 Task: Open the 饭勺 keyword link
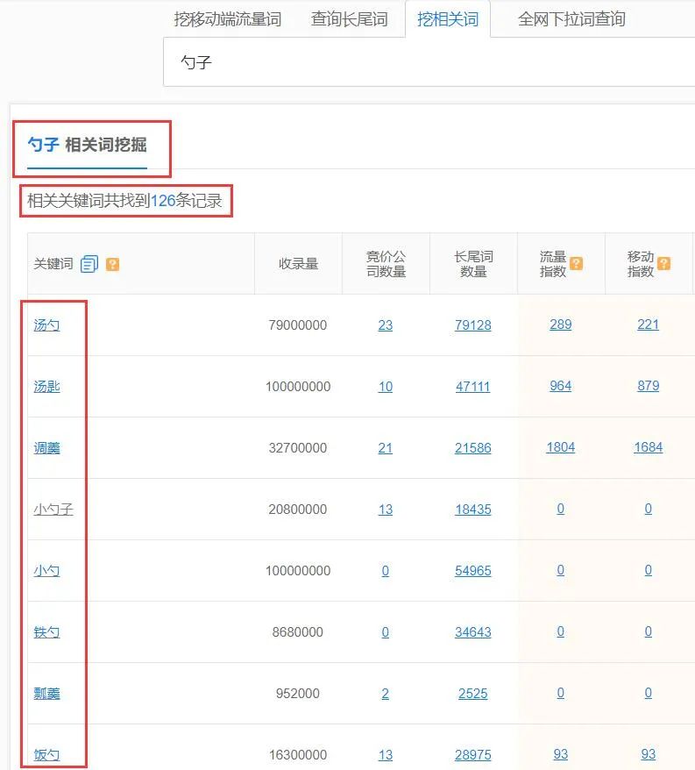click(46, 755)
